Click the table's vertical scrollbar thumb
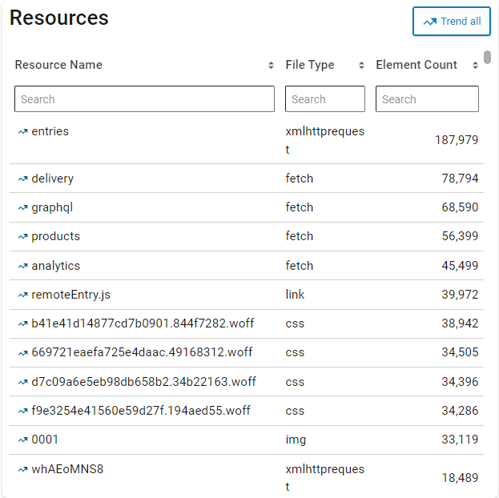Image resolution: width=499 pixels, height=498 pixels. pos(487,58)
